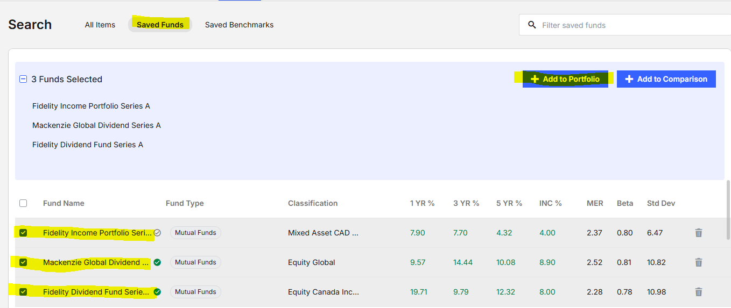Click green verified icon beside Fidelity Dividend Fund
Image resolution: width=731 pixels, height=308 pixels.
[157, 292]
